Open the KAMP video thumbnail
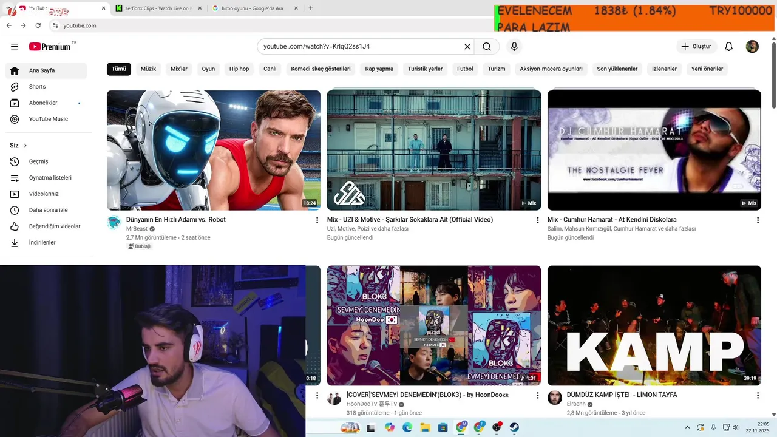 pyautogui.click(x=654, y=325)
